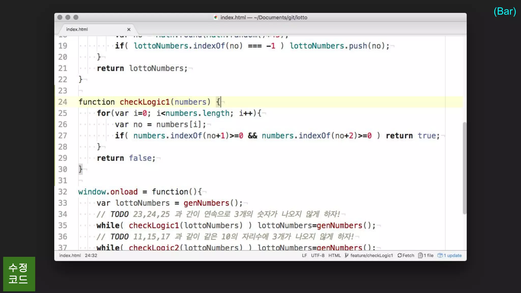Click cursor position 24:32 in status bar
521x293 pixels.
91,255
